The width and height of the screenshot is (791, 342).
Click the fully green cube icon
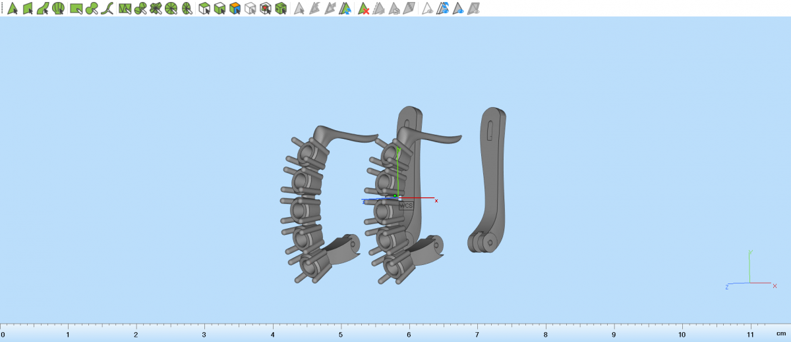(281, 9)
